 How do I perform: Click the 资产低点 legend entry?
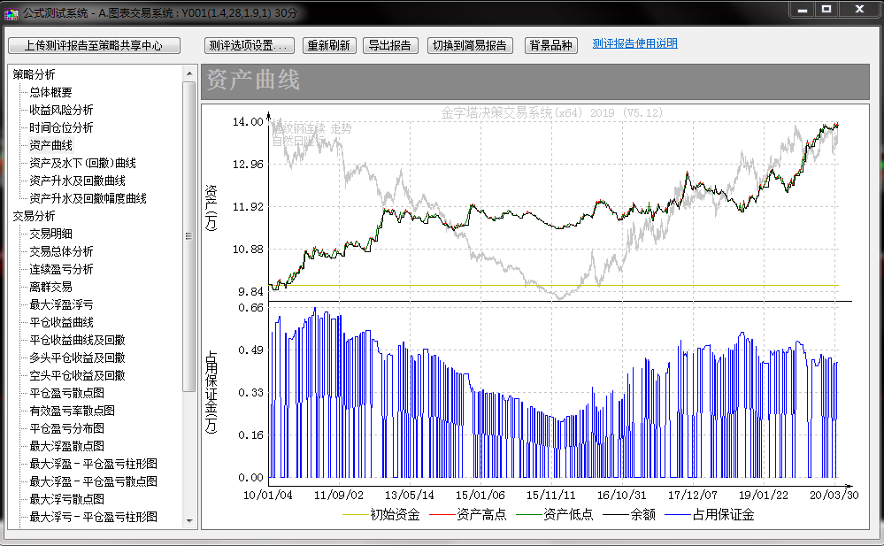(555, 514)
